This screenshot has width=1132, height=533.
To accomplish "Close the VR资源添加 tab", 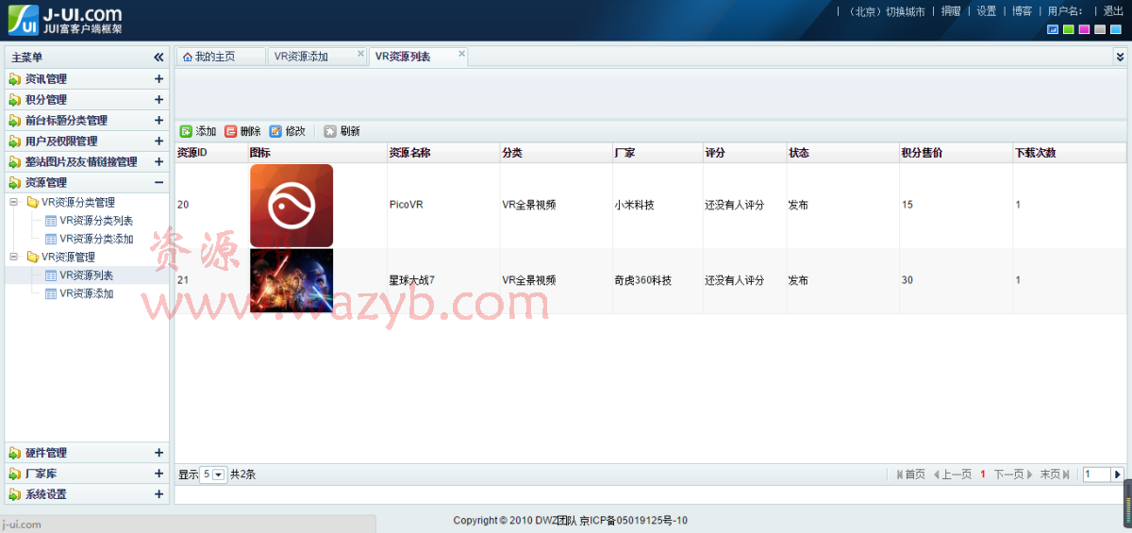I will [x=360, y=54].
